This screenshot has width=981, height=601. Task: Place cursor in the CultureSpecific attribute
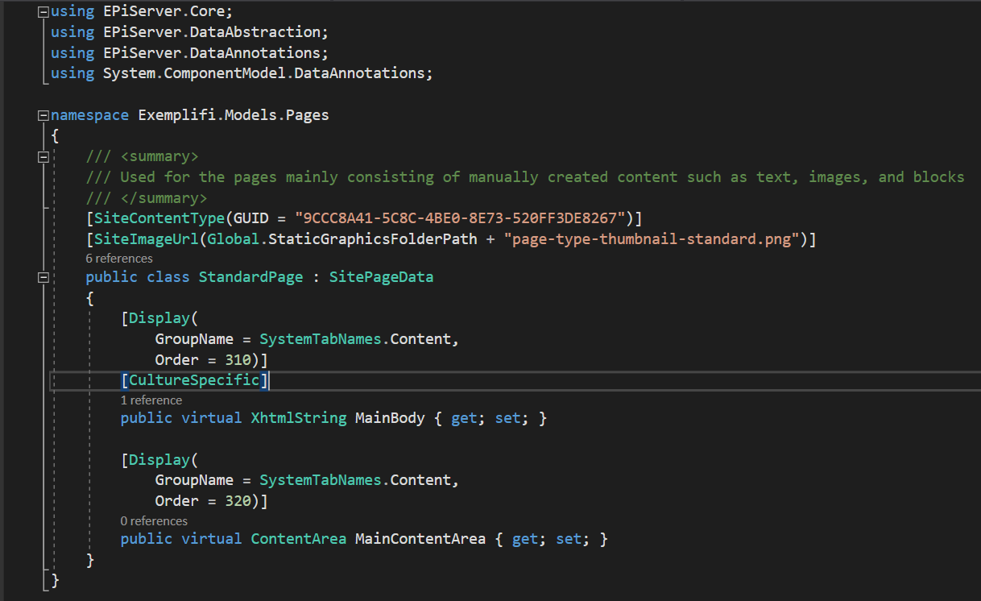pos(193,379)
